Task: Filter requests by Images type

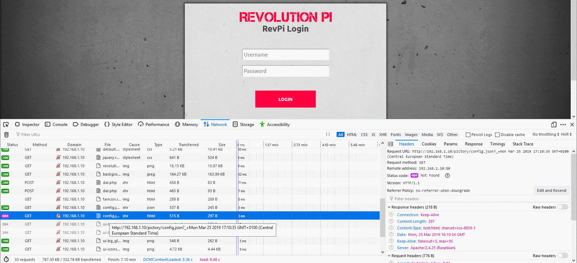Action: coord(411,135)
